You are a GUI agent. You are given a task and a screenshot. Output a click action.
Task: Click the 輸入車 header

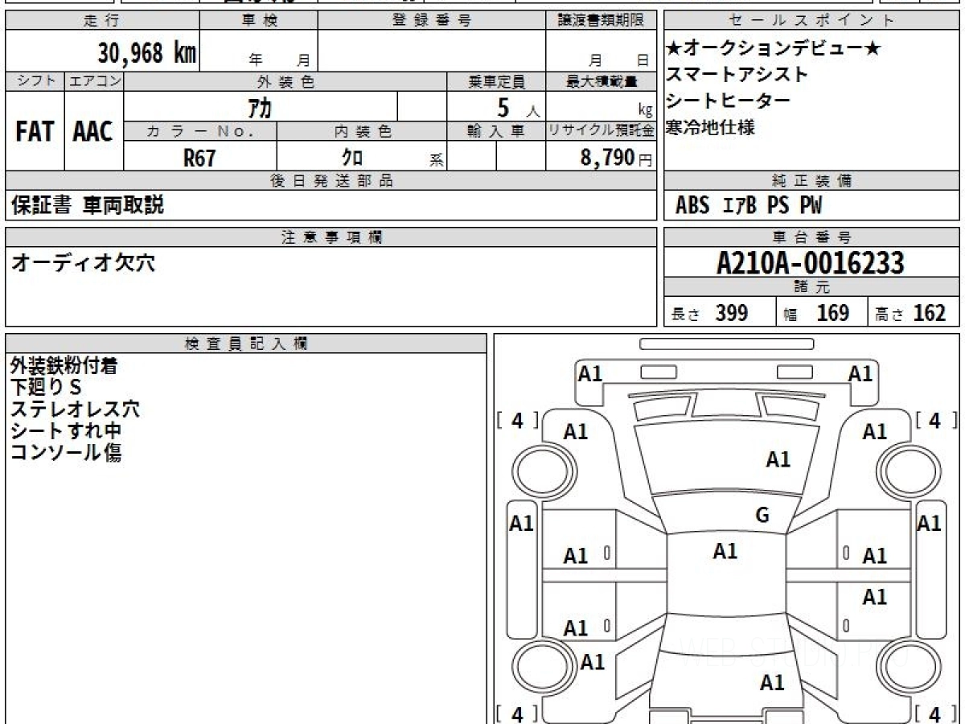point(496,132)
